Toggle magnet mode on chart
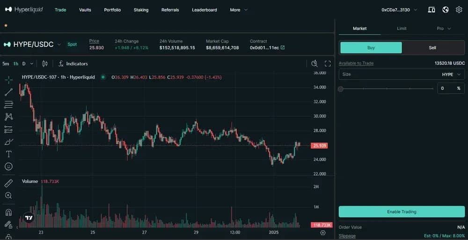 8,212
